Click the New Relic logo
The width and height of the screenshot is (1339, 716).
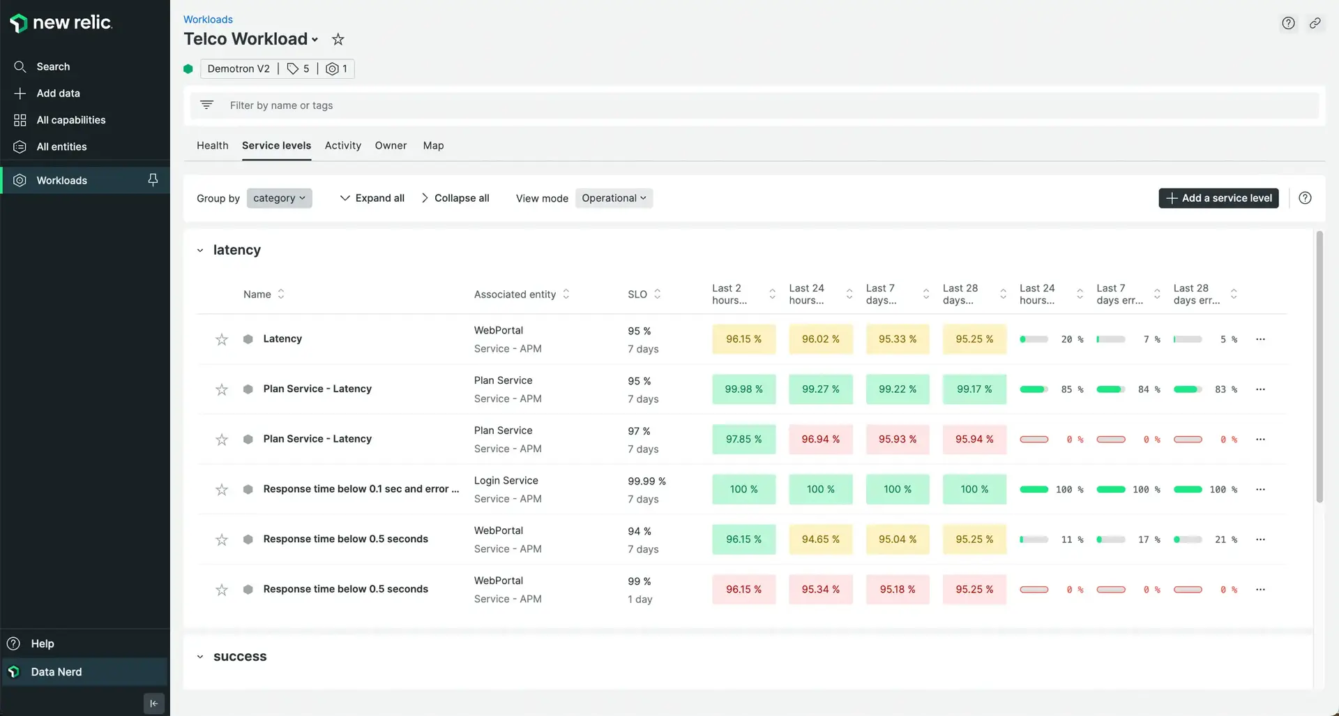point(61,23)
